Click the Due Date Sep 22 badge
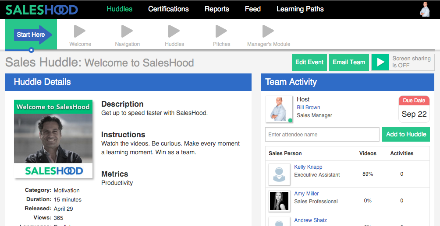 pos(414,109)
